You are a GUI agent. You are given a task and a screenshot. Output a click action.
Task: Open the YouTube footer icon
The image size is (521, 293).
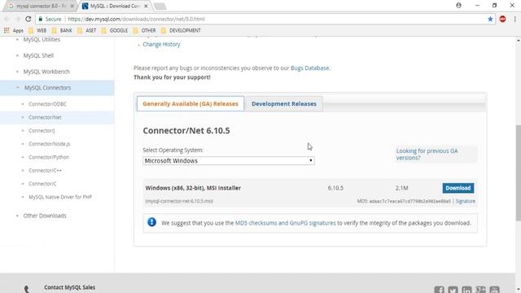tap(494, 290)
